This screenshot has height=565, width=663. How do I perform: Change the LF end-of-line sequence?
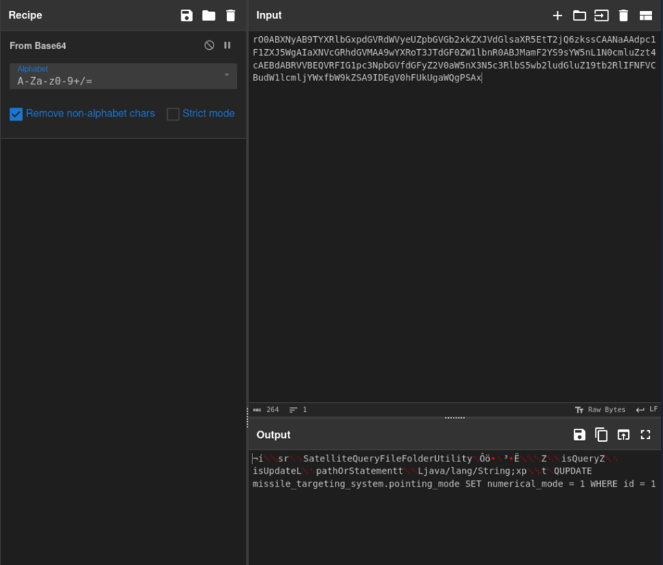click(x=647, y=410)
